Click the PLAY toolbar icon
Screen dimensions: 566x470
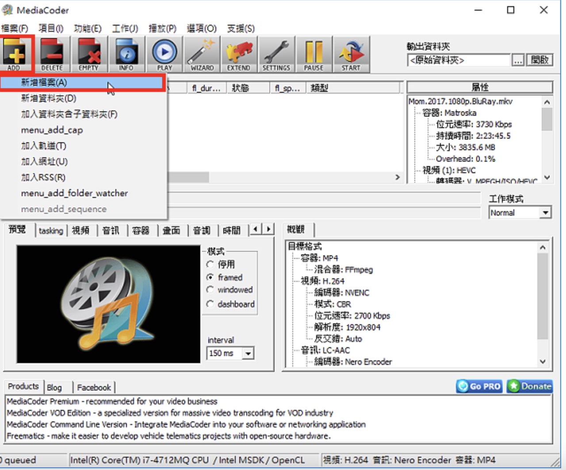click(164, 54)
